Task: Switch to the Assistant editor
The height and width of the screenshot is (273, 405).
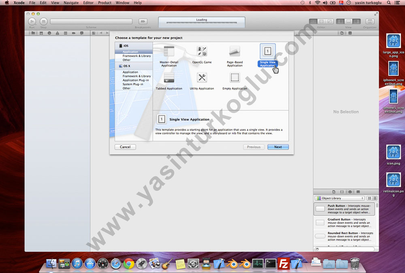Action: click(x=322, y=21)
